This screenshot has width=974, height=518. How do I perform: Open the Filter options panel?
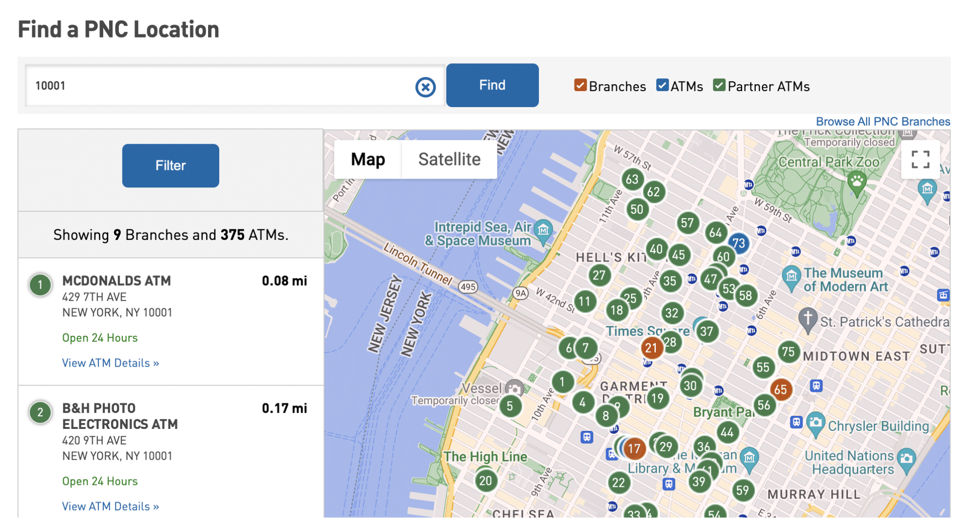170,166
